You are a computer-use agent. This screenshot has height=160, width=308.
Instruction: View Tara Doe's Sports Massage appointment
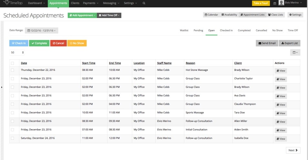point(281,113)
